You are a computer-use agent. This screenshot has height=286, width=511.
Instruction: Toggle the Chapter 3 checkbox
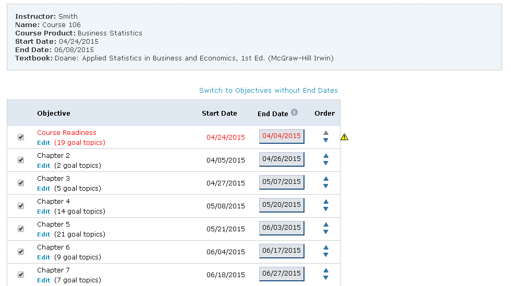coord(21,183)
